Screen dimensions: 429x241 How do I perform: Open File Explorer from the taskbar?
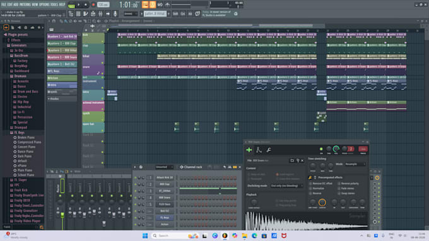tap(244, 235)
